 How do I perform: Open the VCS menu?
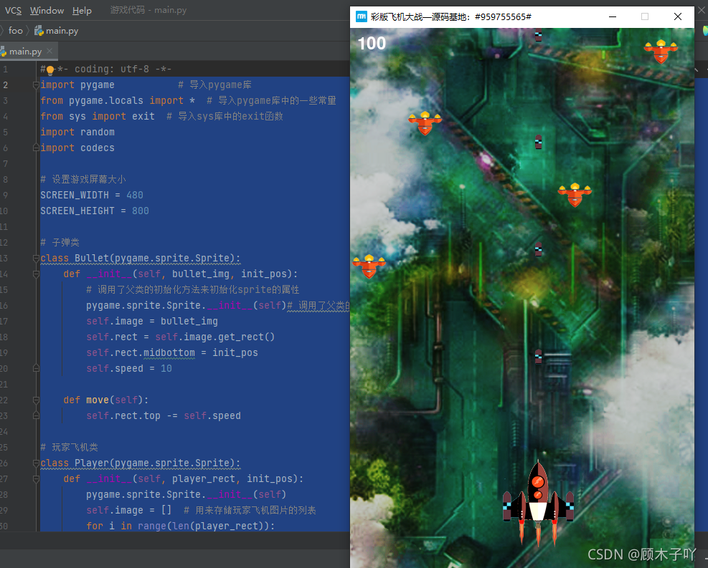(x=13, y=11)
